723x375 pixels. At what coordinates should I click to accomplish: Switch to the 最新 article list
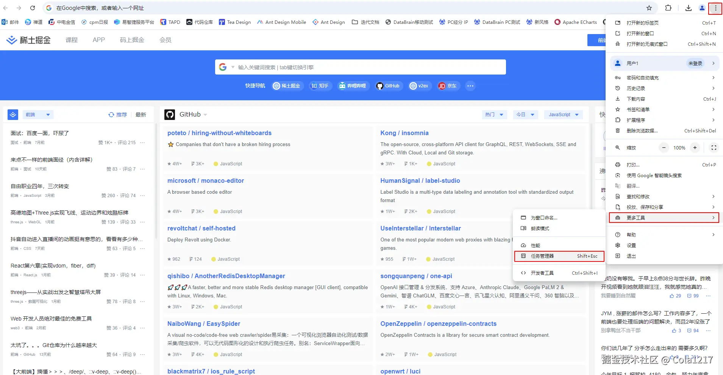pos(141,115)
